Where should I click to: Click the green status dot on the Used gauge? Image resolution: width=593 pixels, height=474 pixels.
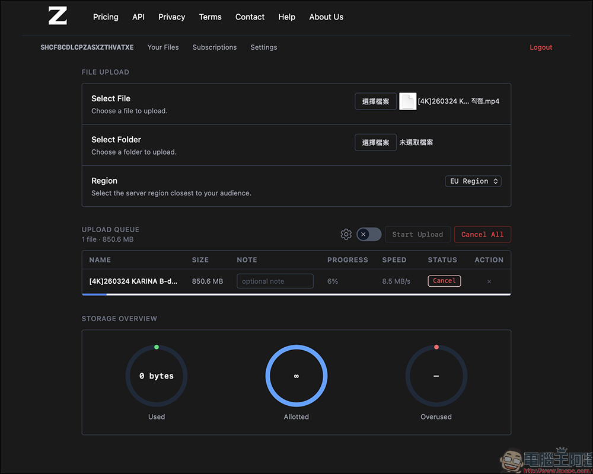pos(156,347)
